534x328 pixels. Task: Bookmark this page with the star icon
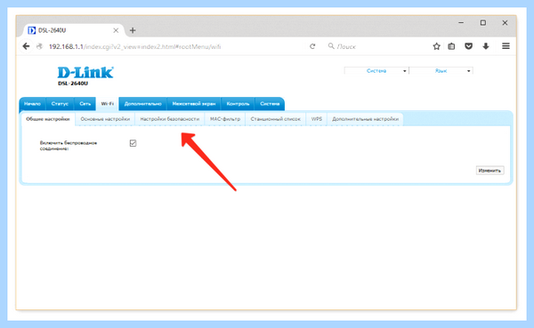(x=436, y=46)
